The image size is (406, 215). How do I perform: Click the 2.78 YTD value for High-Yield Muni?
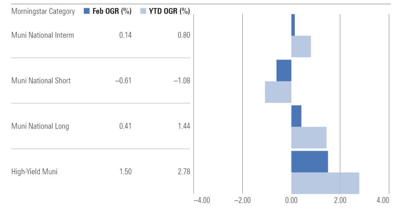tap(183, 171)
